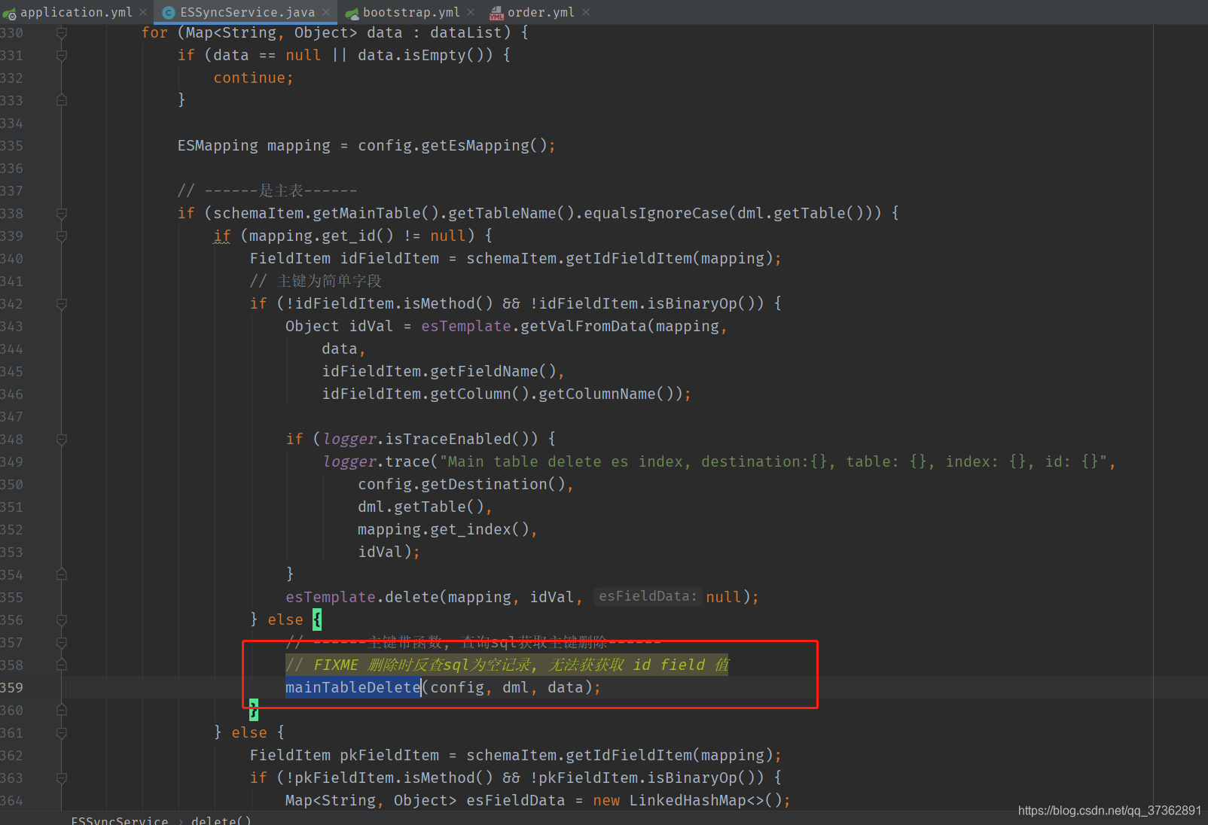Collapse the get_id if block at line 339
The image size is (1208, 825).
62,236
